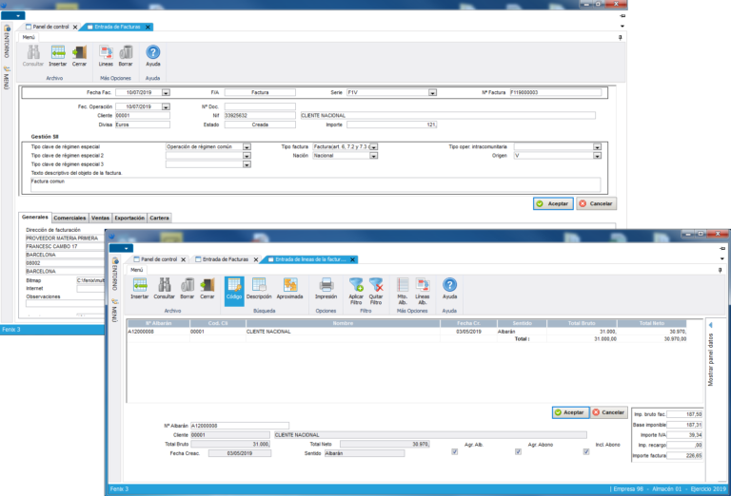Toggle the Incl. Abono checkbox
This screenshot has width=731, height=496.
[x=585, y=451]
